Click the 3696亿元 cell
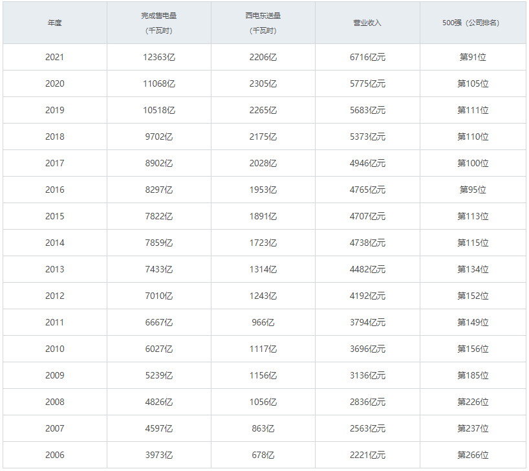 point(367,349)
